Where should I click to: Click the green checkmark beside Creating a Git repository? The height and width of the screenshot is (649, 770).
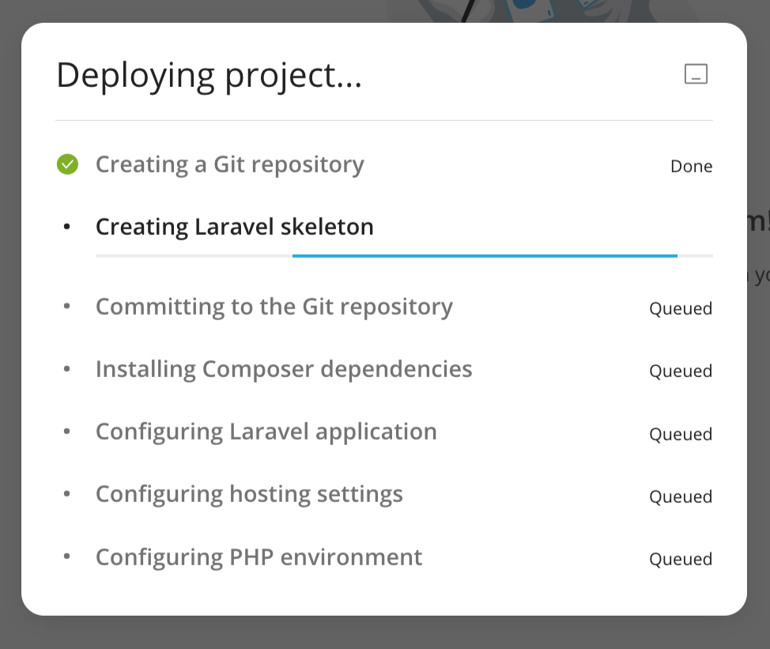[x=68, y=164]
